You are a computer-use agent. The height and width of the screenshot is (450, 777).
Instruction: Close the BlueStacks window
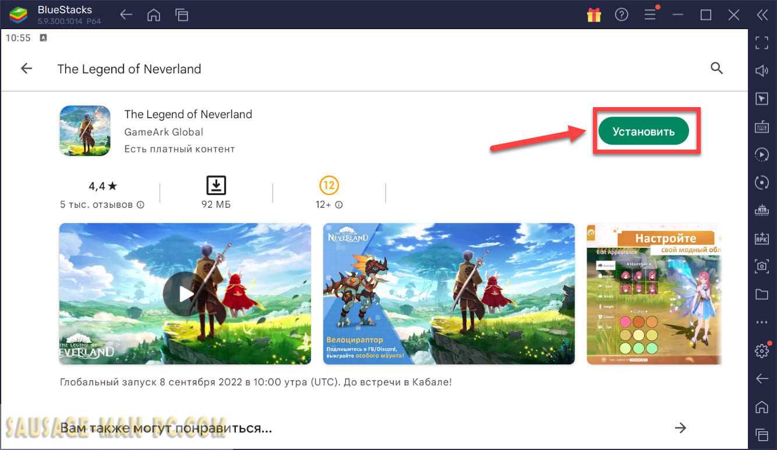734,15
